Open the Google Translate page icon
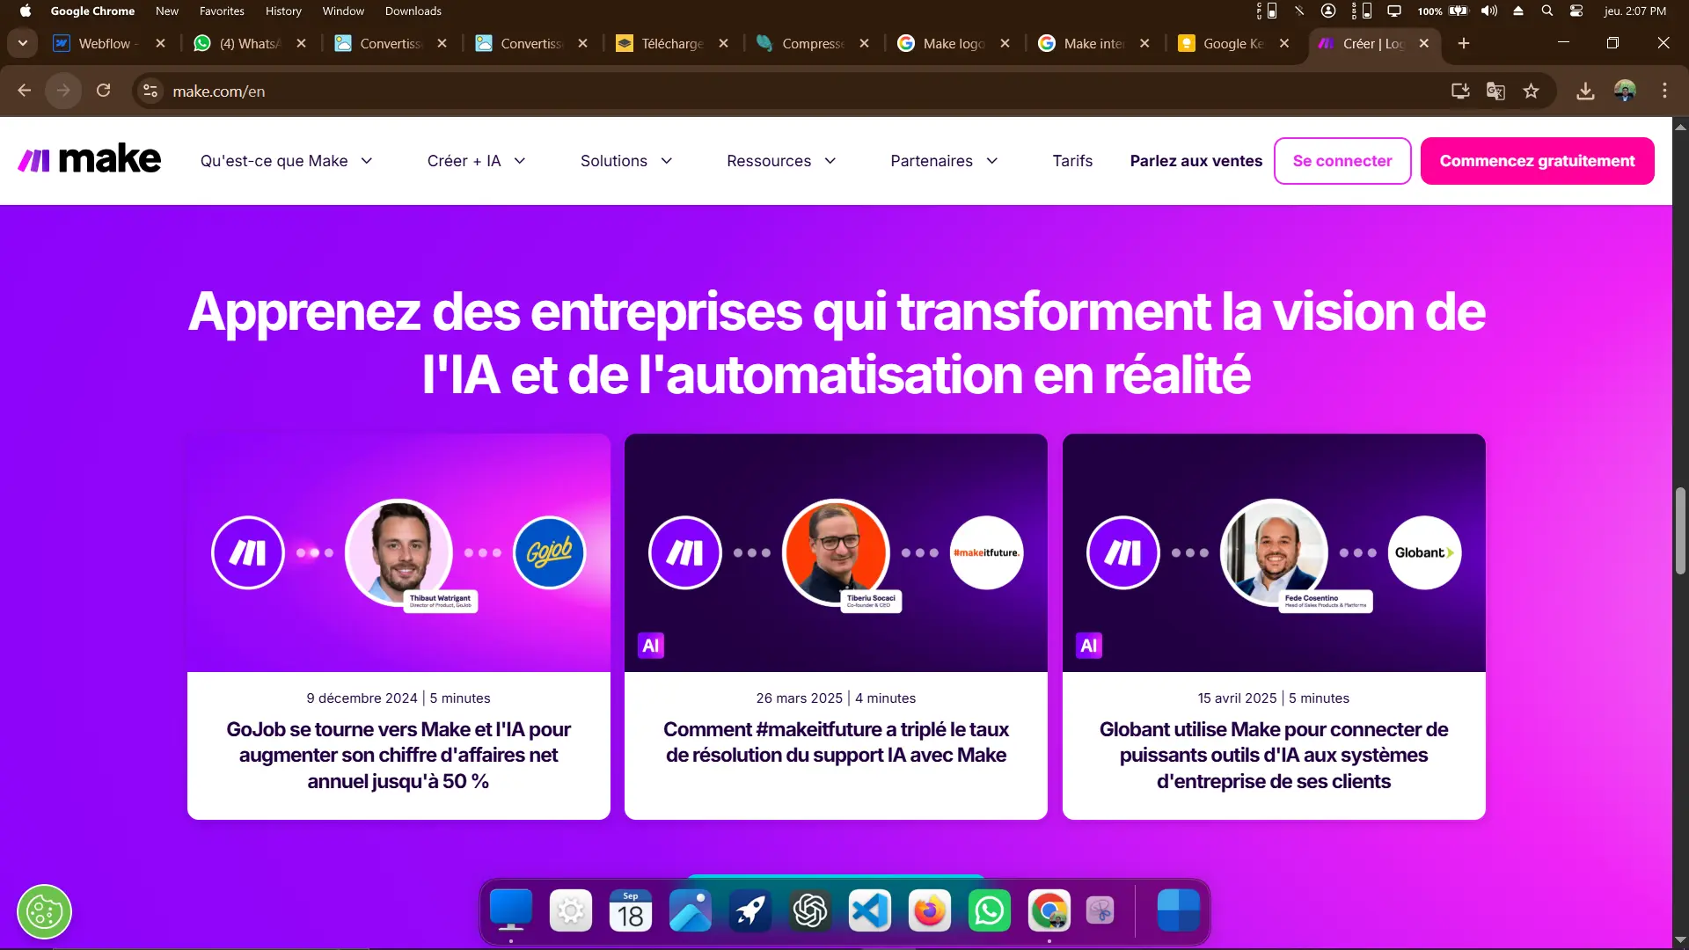The height and width of the screenshot is (950, 1689). 1495,91
